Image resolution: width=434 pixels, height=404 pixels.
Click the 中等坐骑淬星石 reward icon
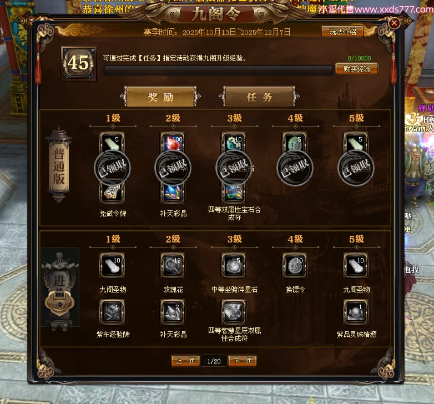(x=234, y=265)
